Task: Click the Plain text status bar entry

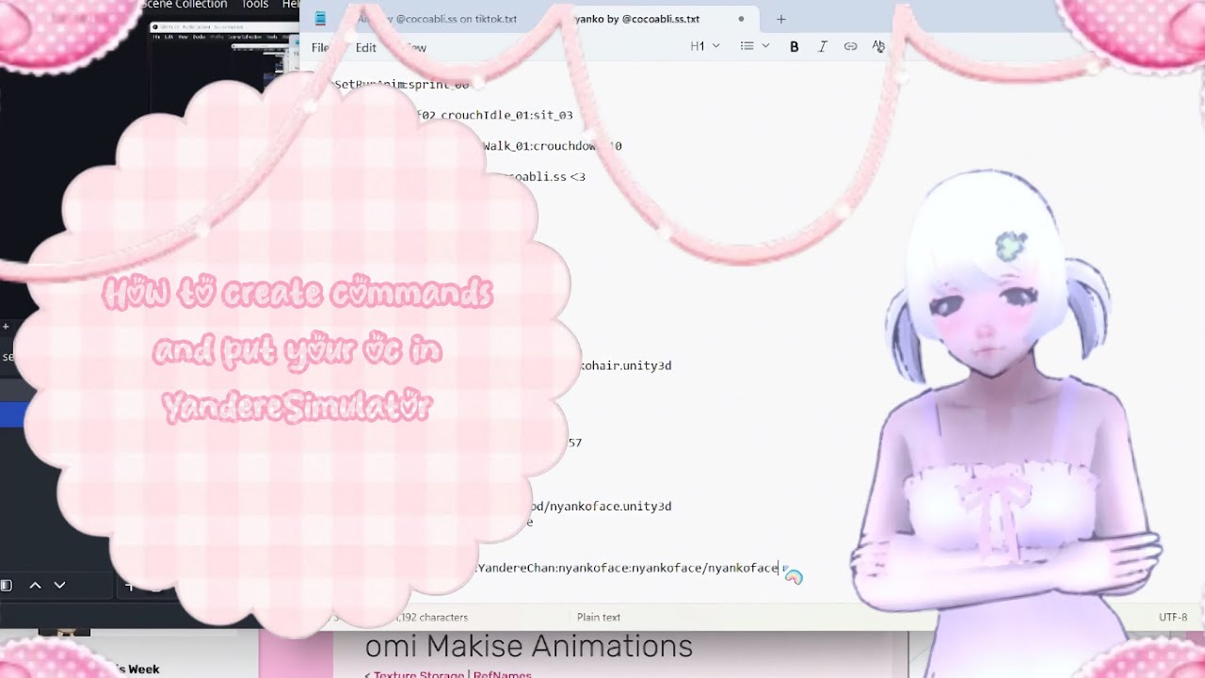Action: pos(599,618)
